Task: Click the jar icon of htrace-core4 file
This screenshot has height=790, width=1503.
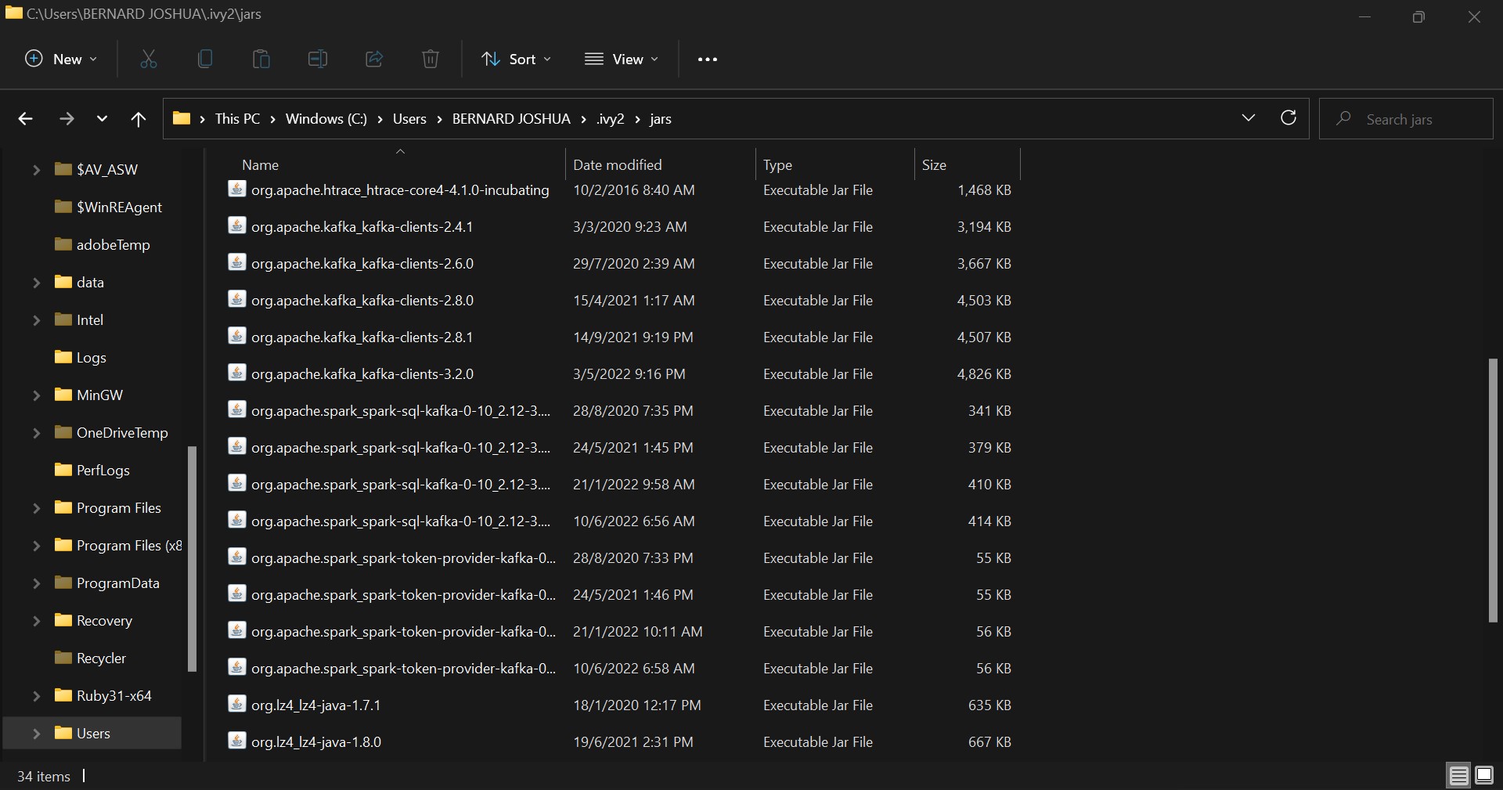Action: coord(236,189)
